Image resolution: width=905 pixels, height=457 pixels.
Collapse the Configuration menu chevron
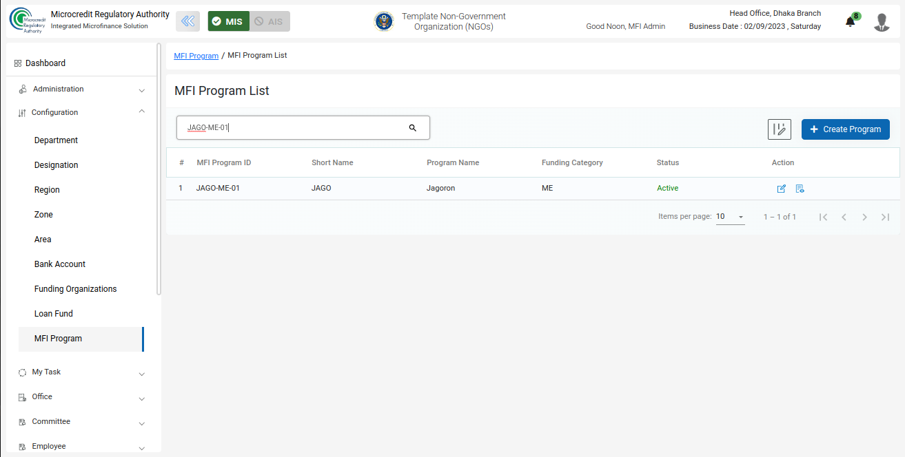click(141, 111)
